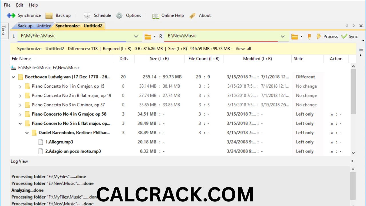
Task: Click the 2.Adagio un poco moto.mp3 file icon
Action: point(41,151)
